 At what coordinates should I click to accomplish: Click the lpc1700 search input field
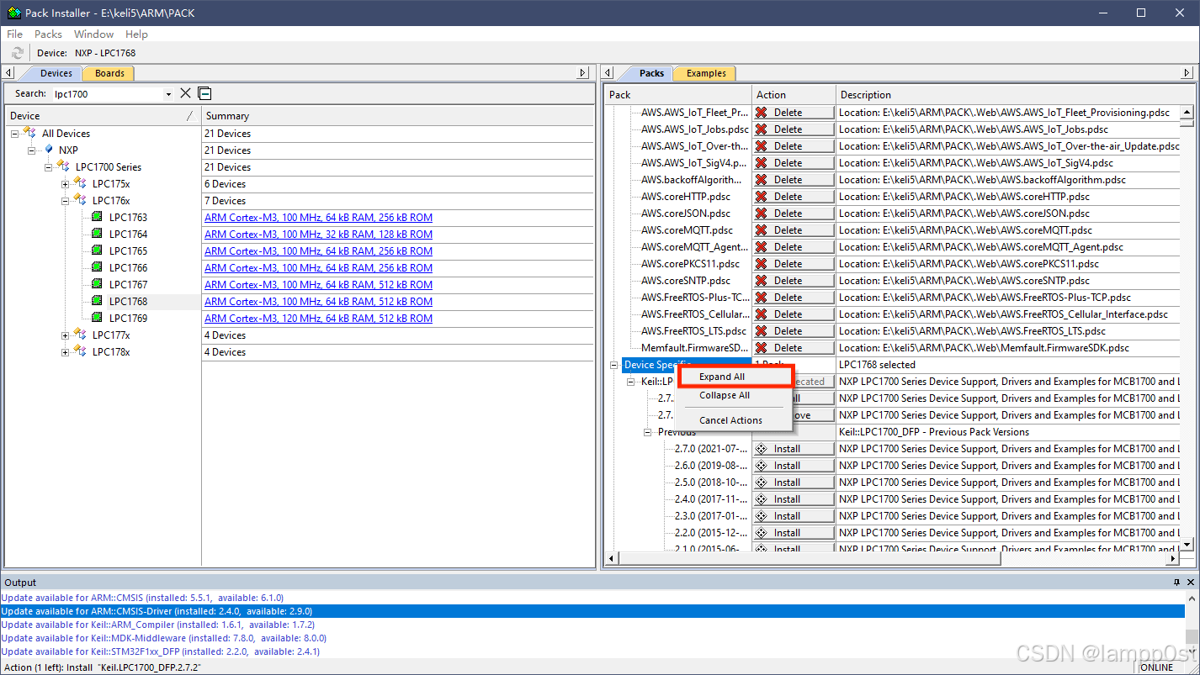[x=107, y=94]
